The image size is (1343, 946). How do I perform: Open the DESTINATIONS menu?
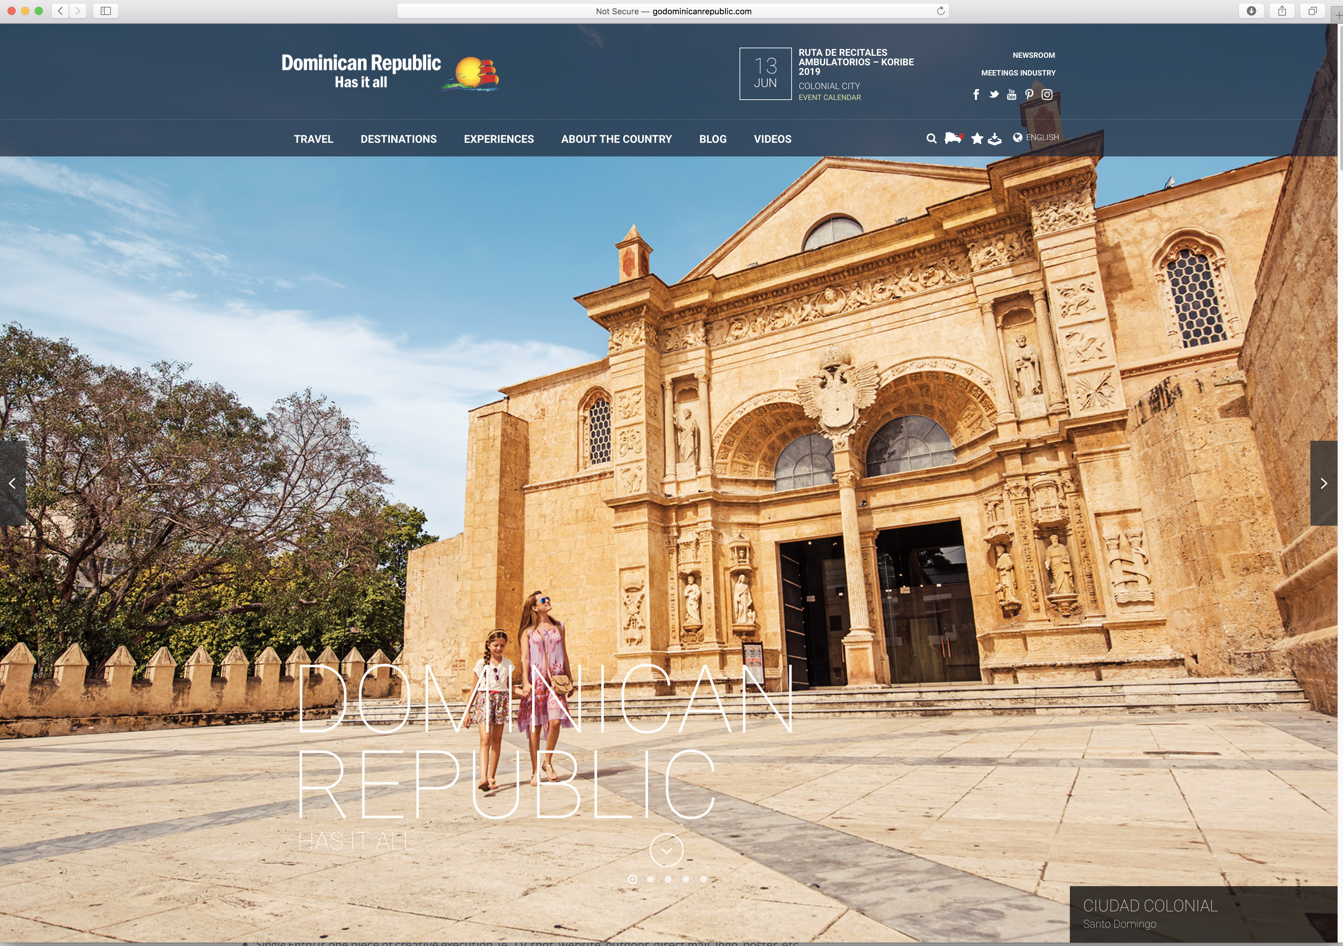pyautogui.click(x=398, y=139)
